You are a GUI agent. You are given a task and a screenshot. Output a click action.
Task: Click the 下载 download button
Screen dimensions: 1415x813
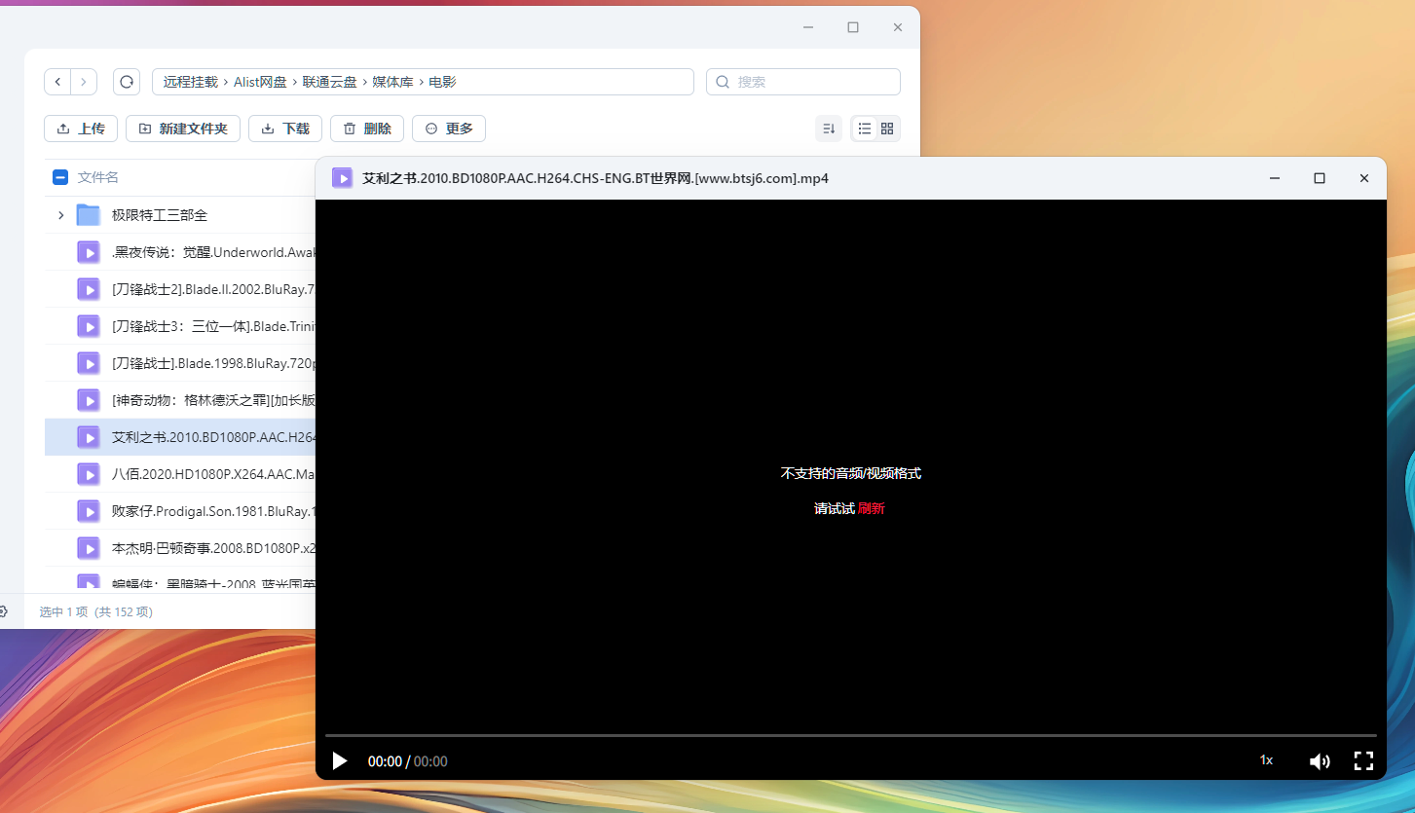285,129
